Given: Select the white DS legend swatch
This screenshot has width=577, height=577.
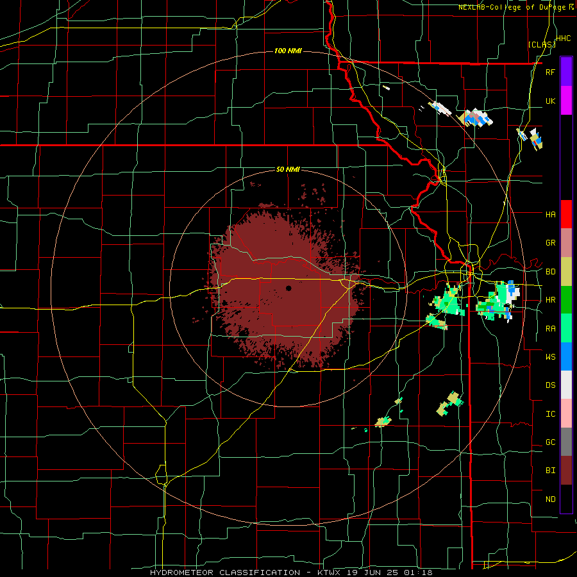Looking at the screenshot, I should [566, 385].
